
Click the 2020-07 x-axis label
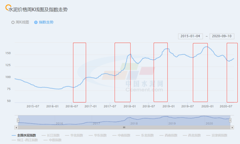tap(226, 106)
